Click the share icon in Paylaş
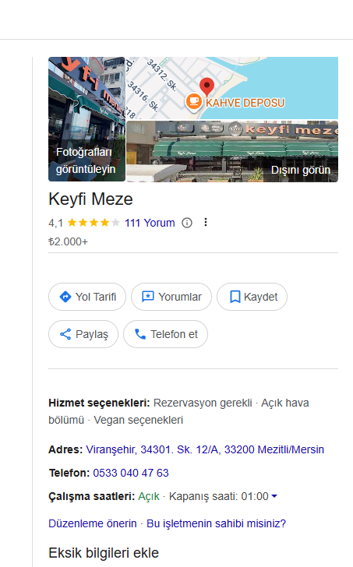 65,334
